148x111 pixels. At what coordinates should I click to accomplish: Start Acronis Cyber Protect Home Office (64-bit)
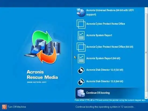[x=110, y=47]
